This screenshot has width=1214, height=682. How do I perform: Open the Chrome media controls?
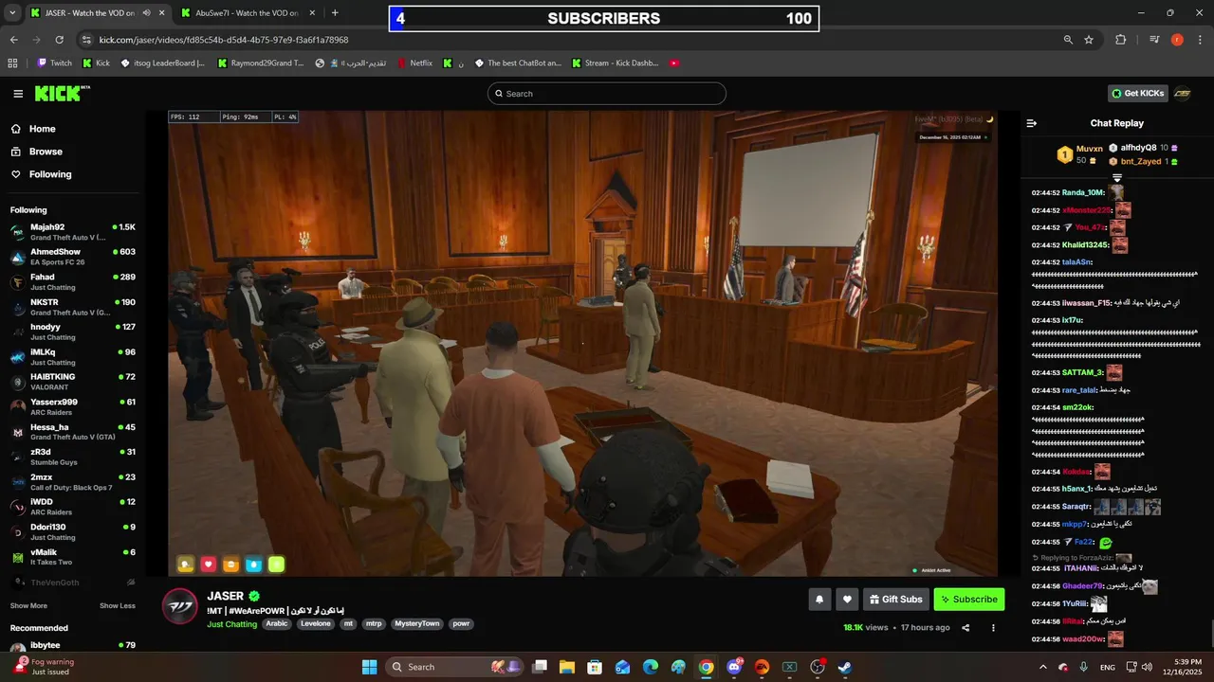(1154, 40)
